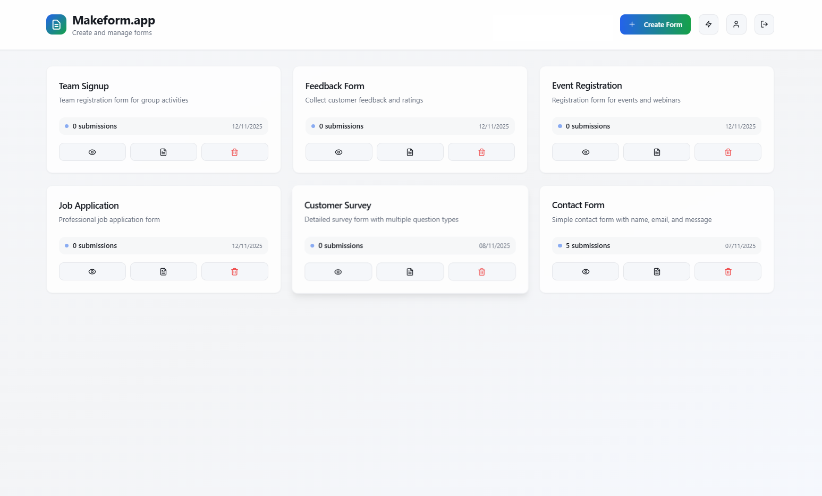Click the delete trash icon on Customer Survey
Image resolution: width=822 pixels, height=496 pixels.
[481, 271]
